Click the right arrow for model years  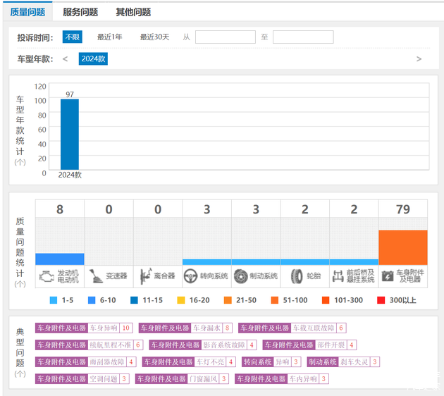pyautogui.click(x=419, y=59)
